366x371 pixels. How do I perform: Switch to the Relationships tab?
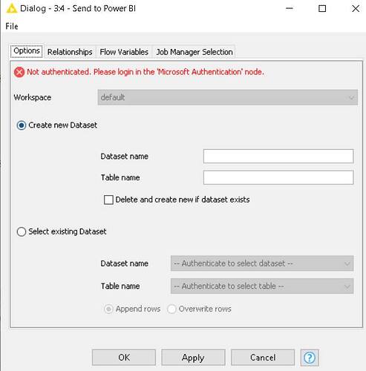click(x=70, y=52)
